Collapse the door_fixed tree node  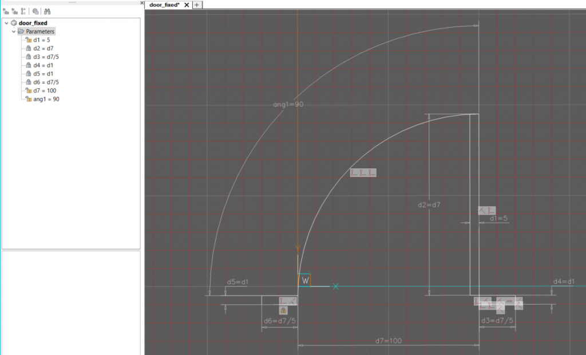tap(6, 23)
